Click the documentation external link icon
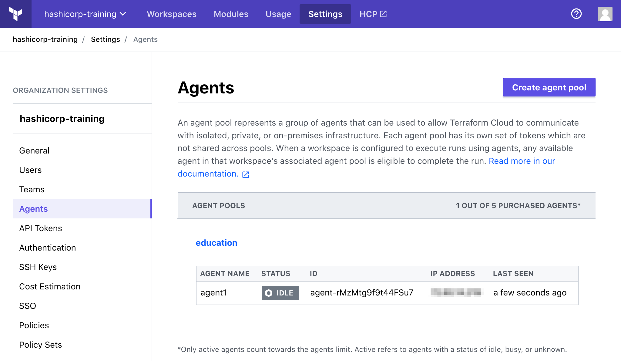 tap(246, 174)
